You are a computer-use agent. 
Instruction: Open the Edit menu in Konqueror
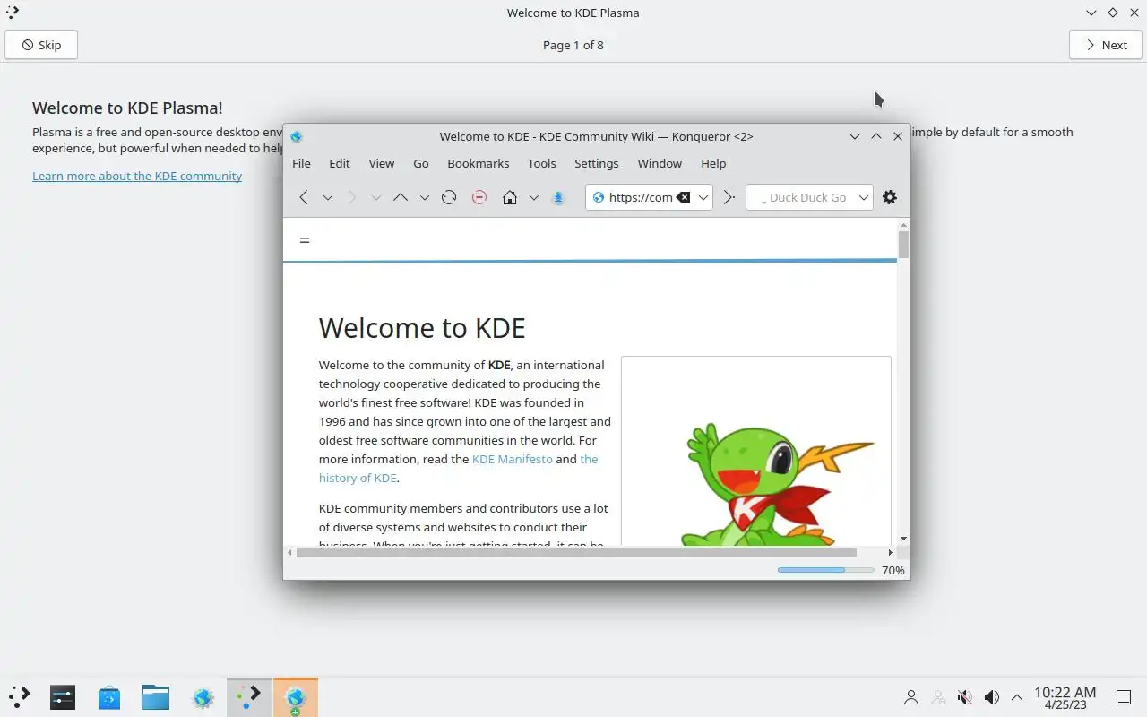tap(340, 163)
